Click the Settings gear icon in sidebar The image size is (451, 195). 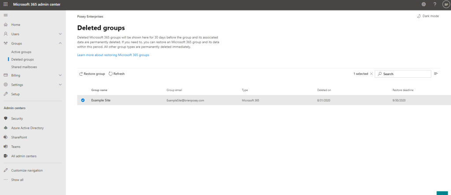[x=5, y=85]
